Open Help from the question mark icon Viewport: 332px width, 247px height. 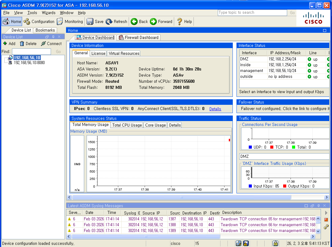click(184, 21)
